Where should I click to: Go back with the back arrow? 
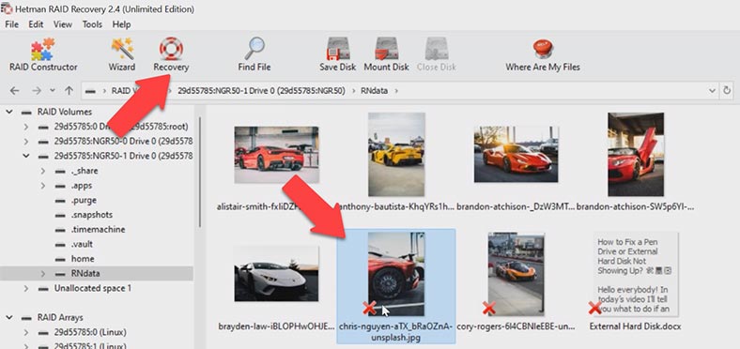15,91
